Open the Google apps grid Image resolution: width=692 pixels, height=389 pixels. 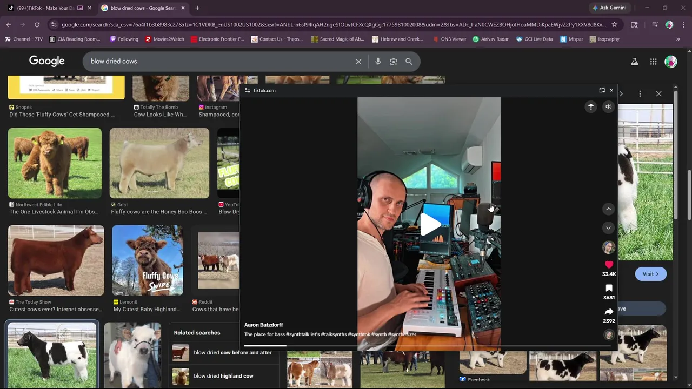click(653, 62)
